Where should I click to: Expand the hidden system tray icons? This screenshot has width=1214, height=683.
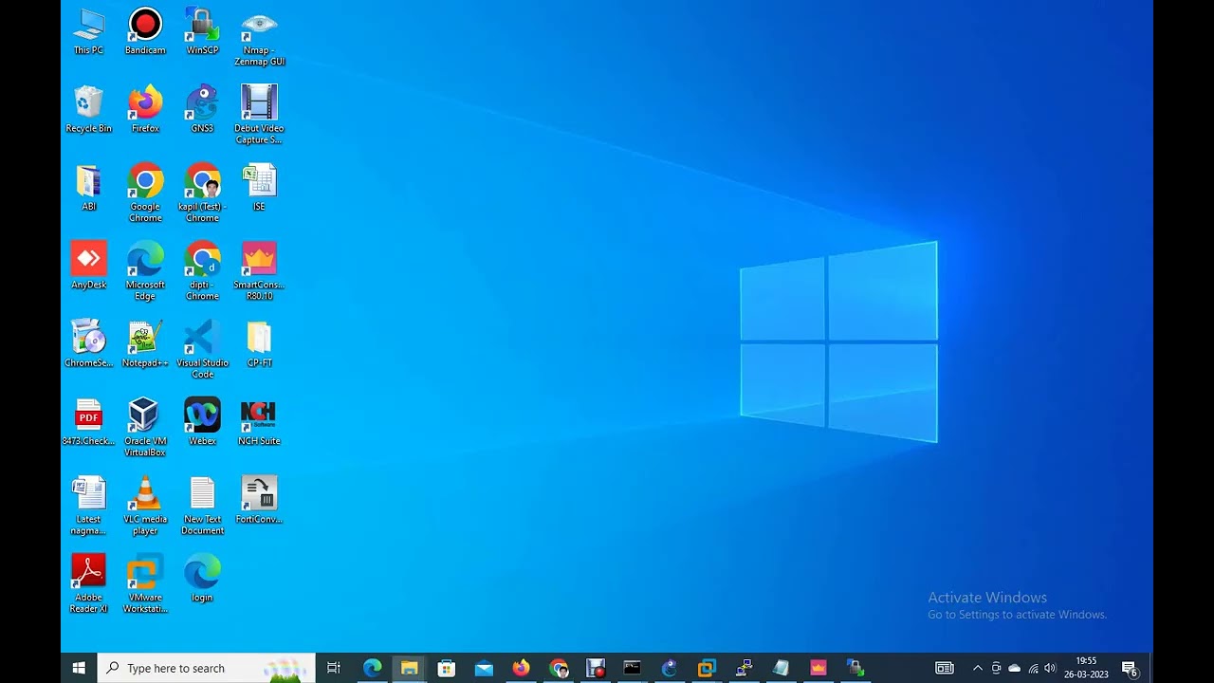(978, 668)
